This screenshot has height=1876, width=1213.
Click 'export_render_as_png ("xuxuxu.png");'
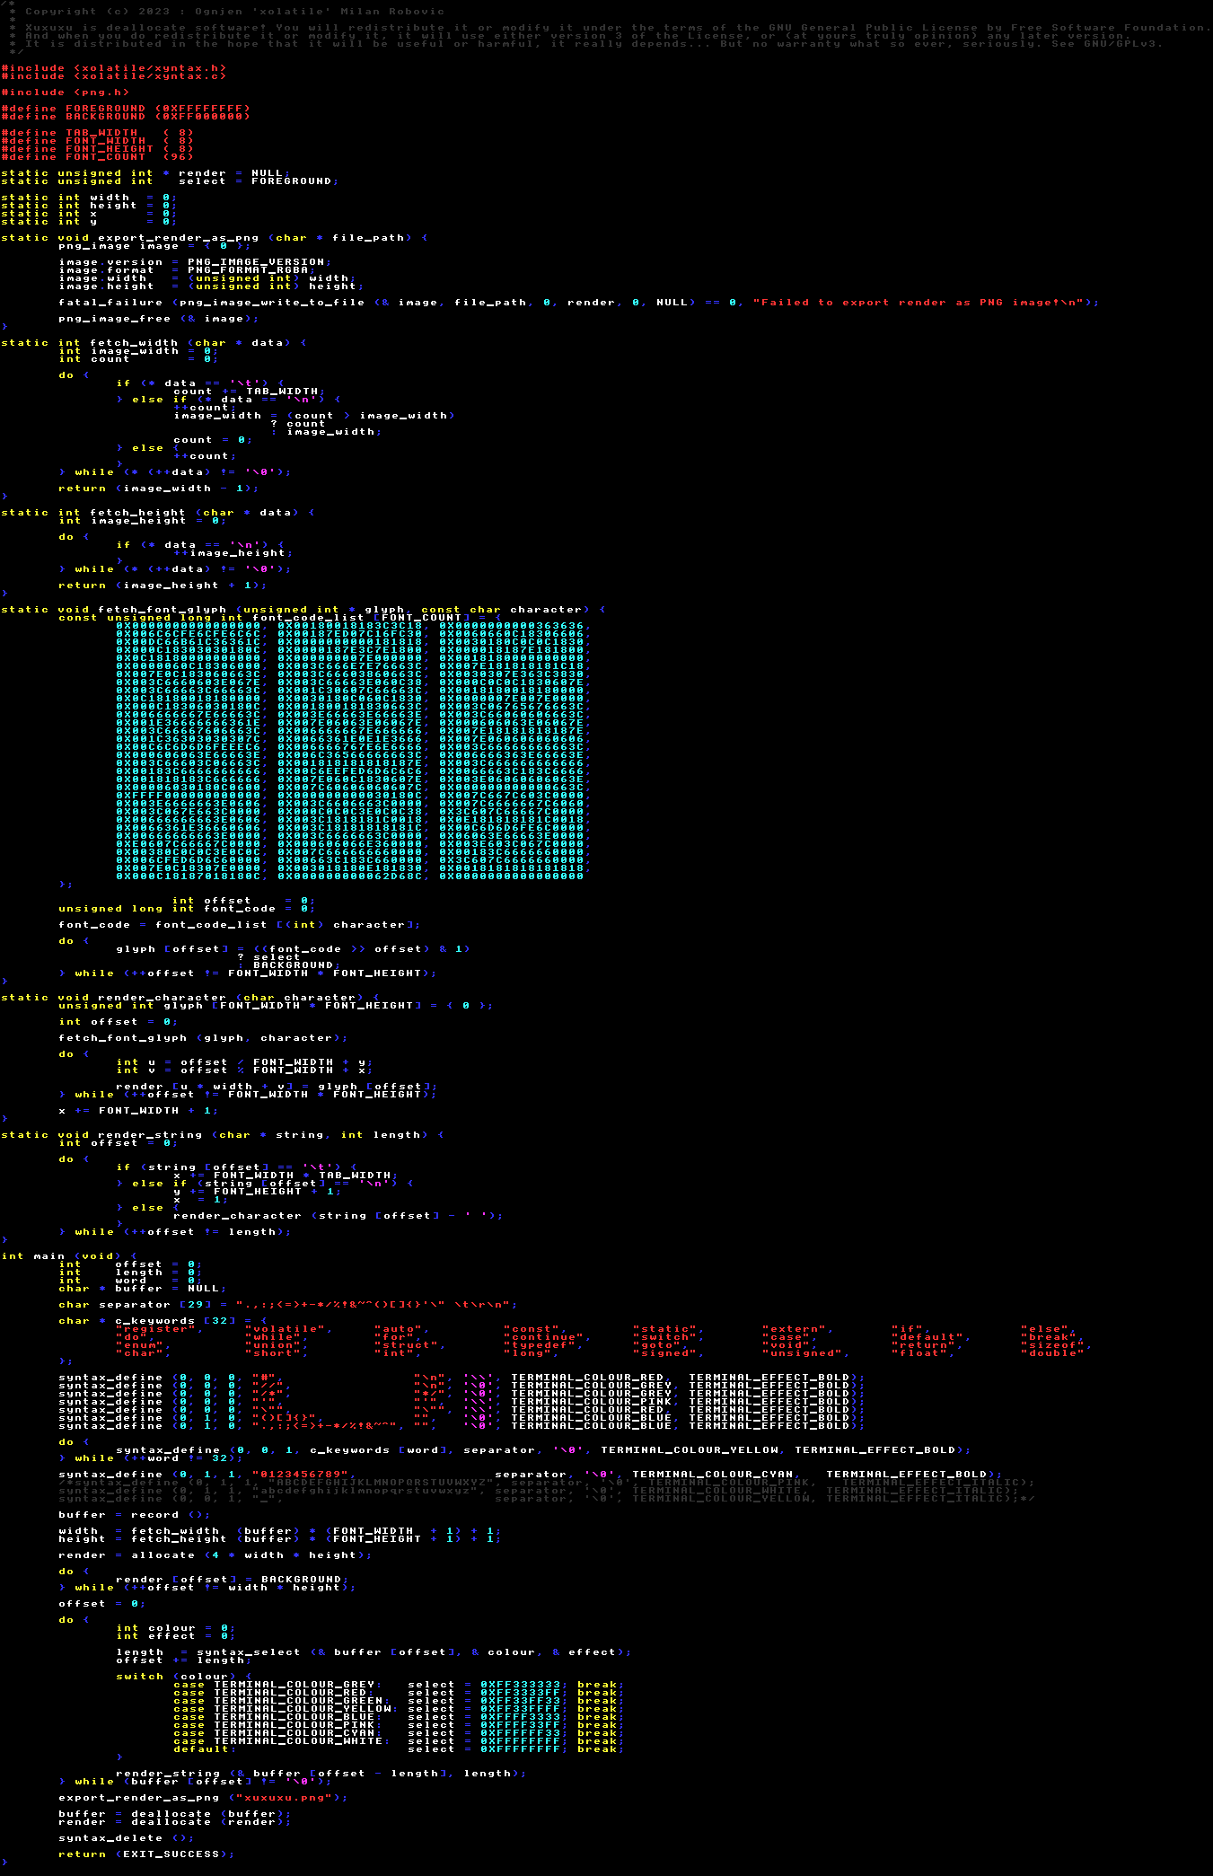coord(202,1798)
